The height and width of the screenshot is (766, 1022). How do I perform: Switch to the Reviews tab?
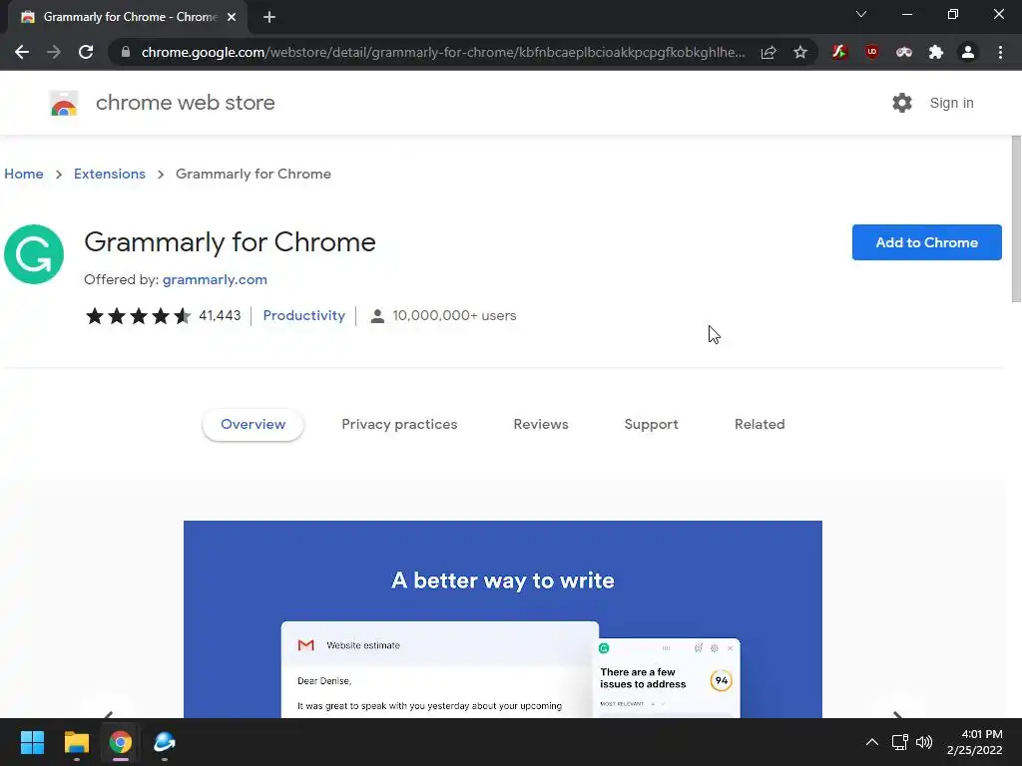click(x=541, y=424)
